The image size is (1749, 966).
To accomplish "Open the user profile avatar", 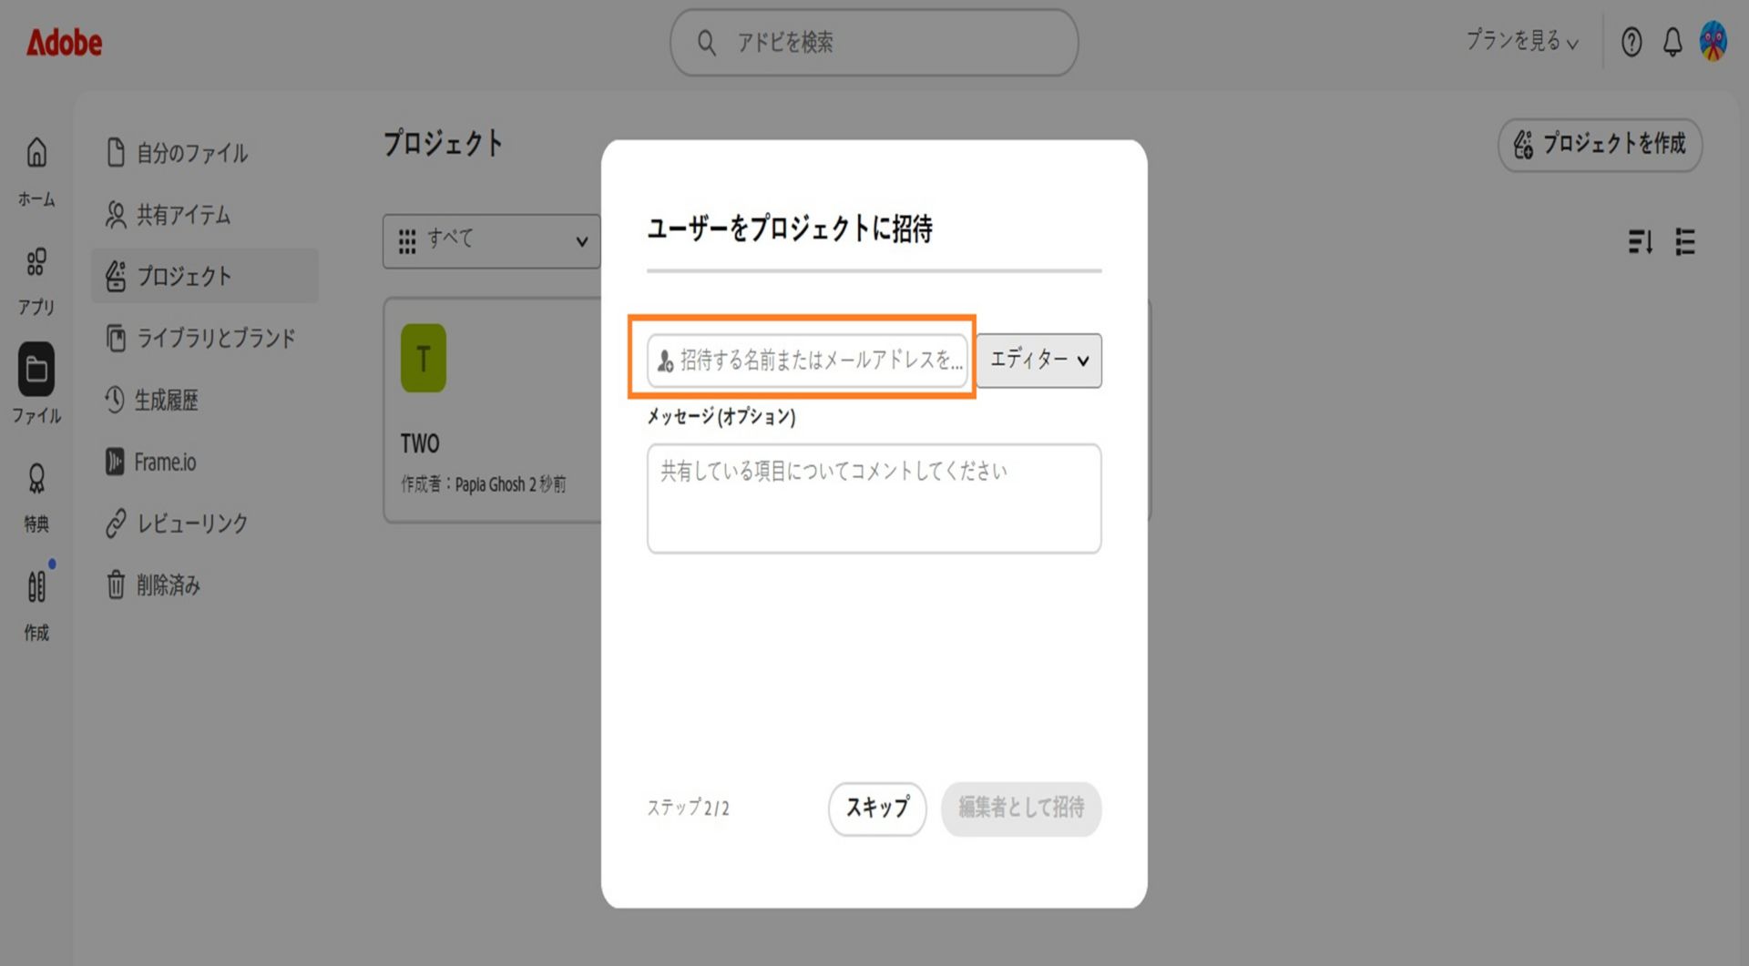I will click(1713, 42).
